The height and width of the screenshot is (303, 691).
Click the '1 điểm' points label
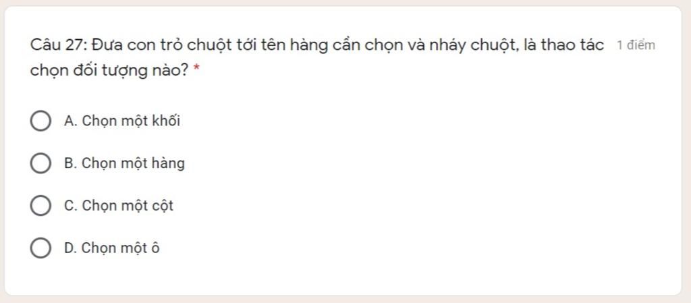636,45
